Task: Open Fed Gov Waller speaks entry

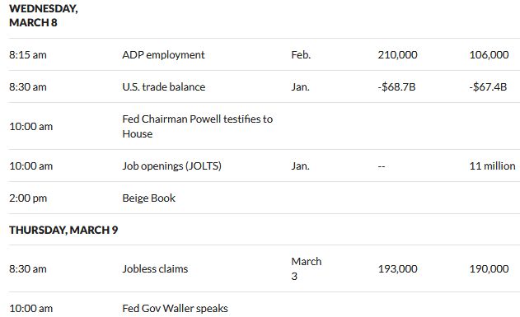Action: click(x=175, y=309)
